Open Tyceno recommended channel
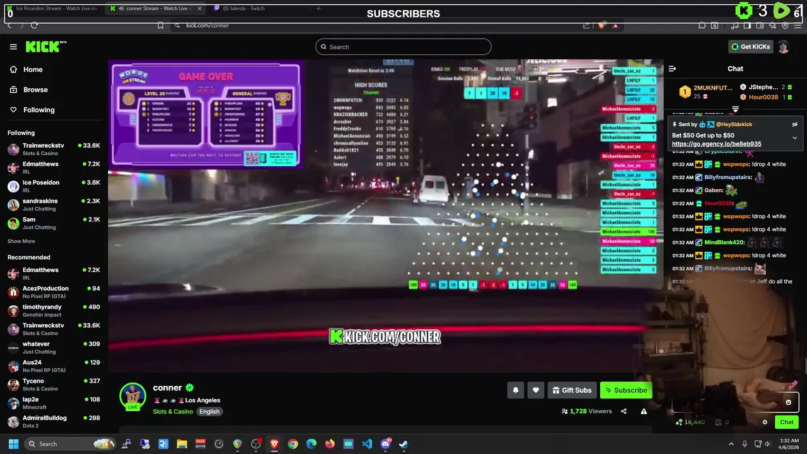807x454 pixels. (x=54, y=385)
